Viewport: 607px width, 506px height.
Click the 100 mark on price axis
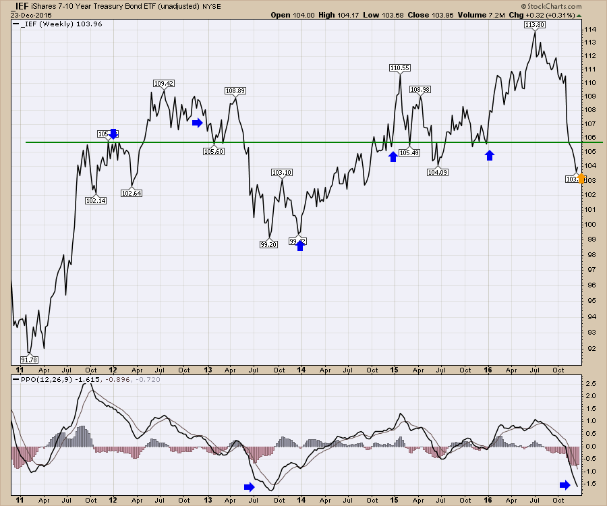590,225
